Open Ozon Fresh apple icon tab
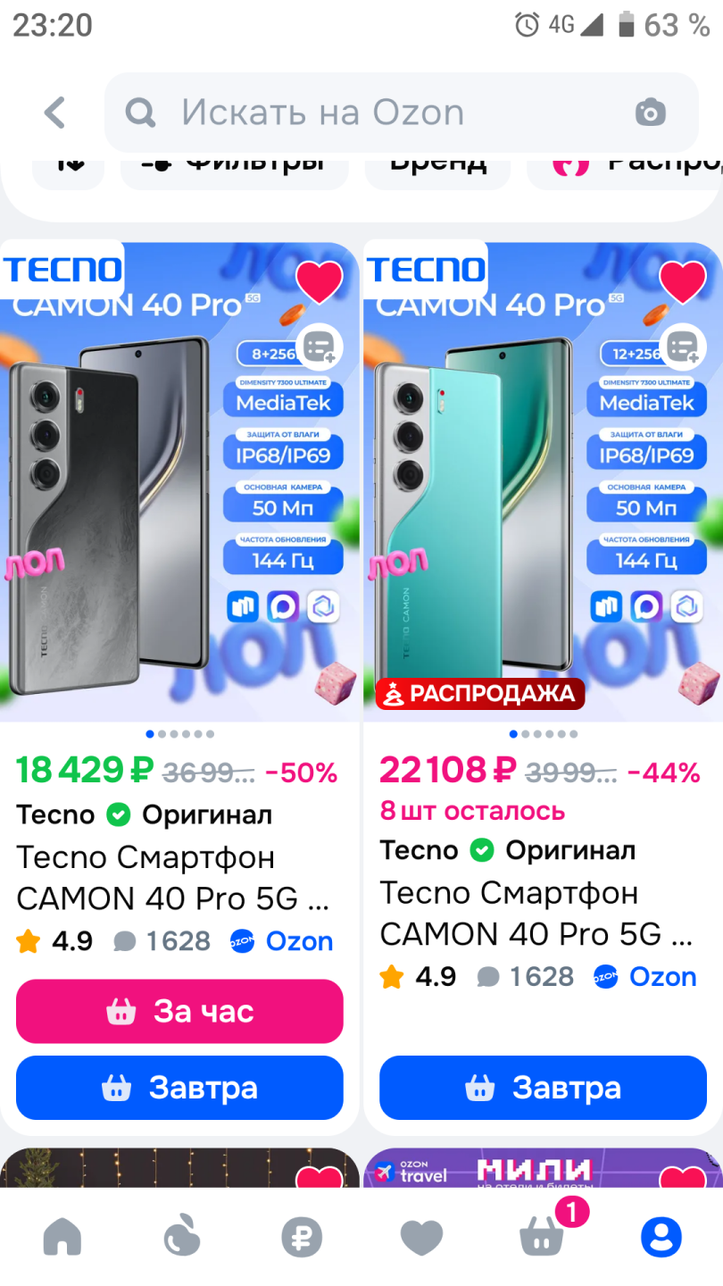Viewport: 723px width, 1286px height. [182, 1237]
